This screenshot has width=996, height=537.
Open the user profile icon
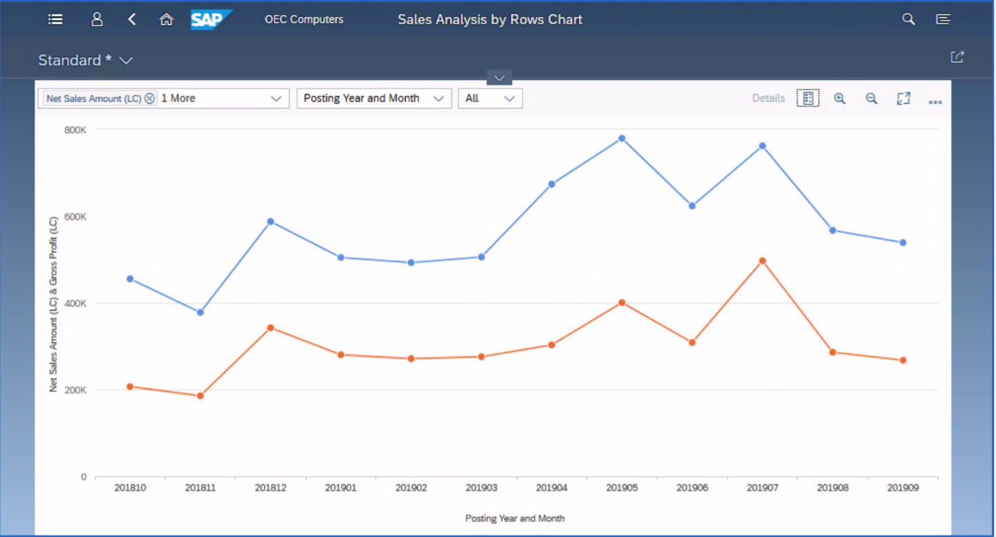coord(97,19)
